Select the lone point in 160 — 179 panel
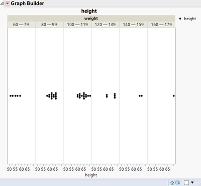Viewport: 201px width, 186px height. click(174, 96)
